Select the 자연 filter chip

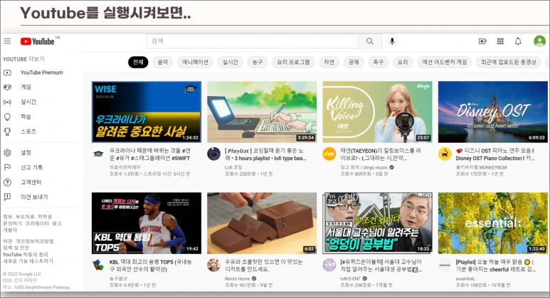coord(329,62)
